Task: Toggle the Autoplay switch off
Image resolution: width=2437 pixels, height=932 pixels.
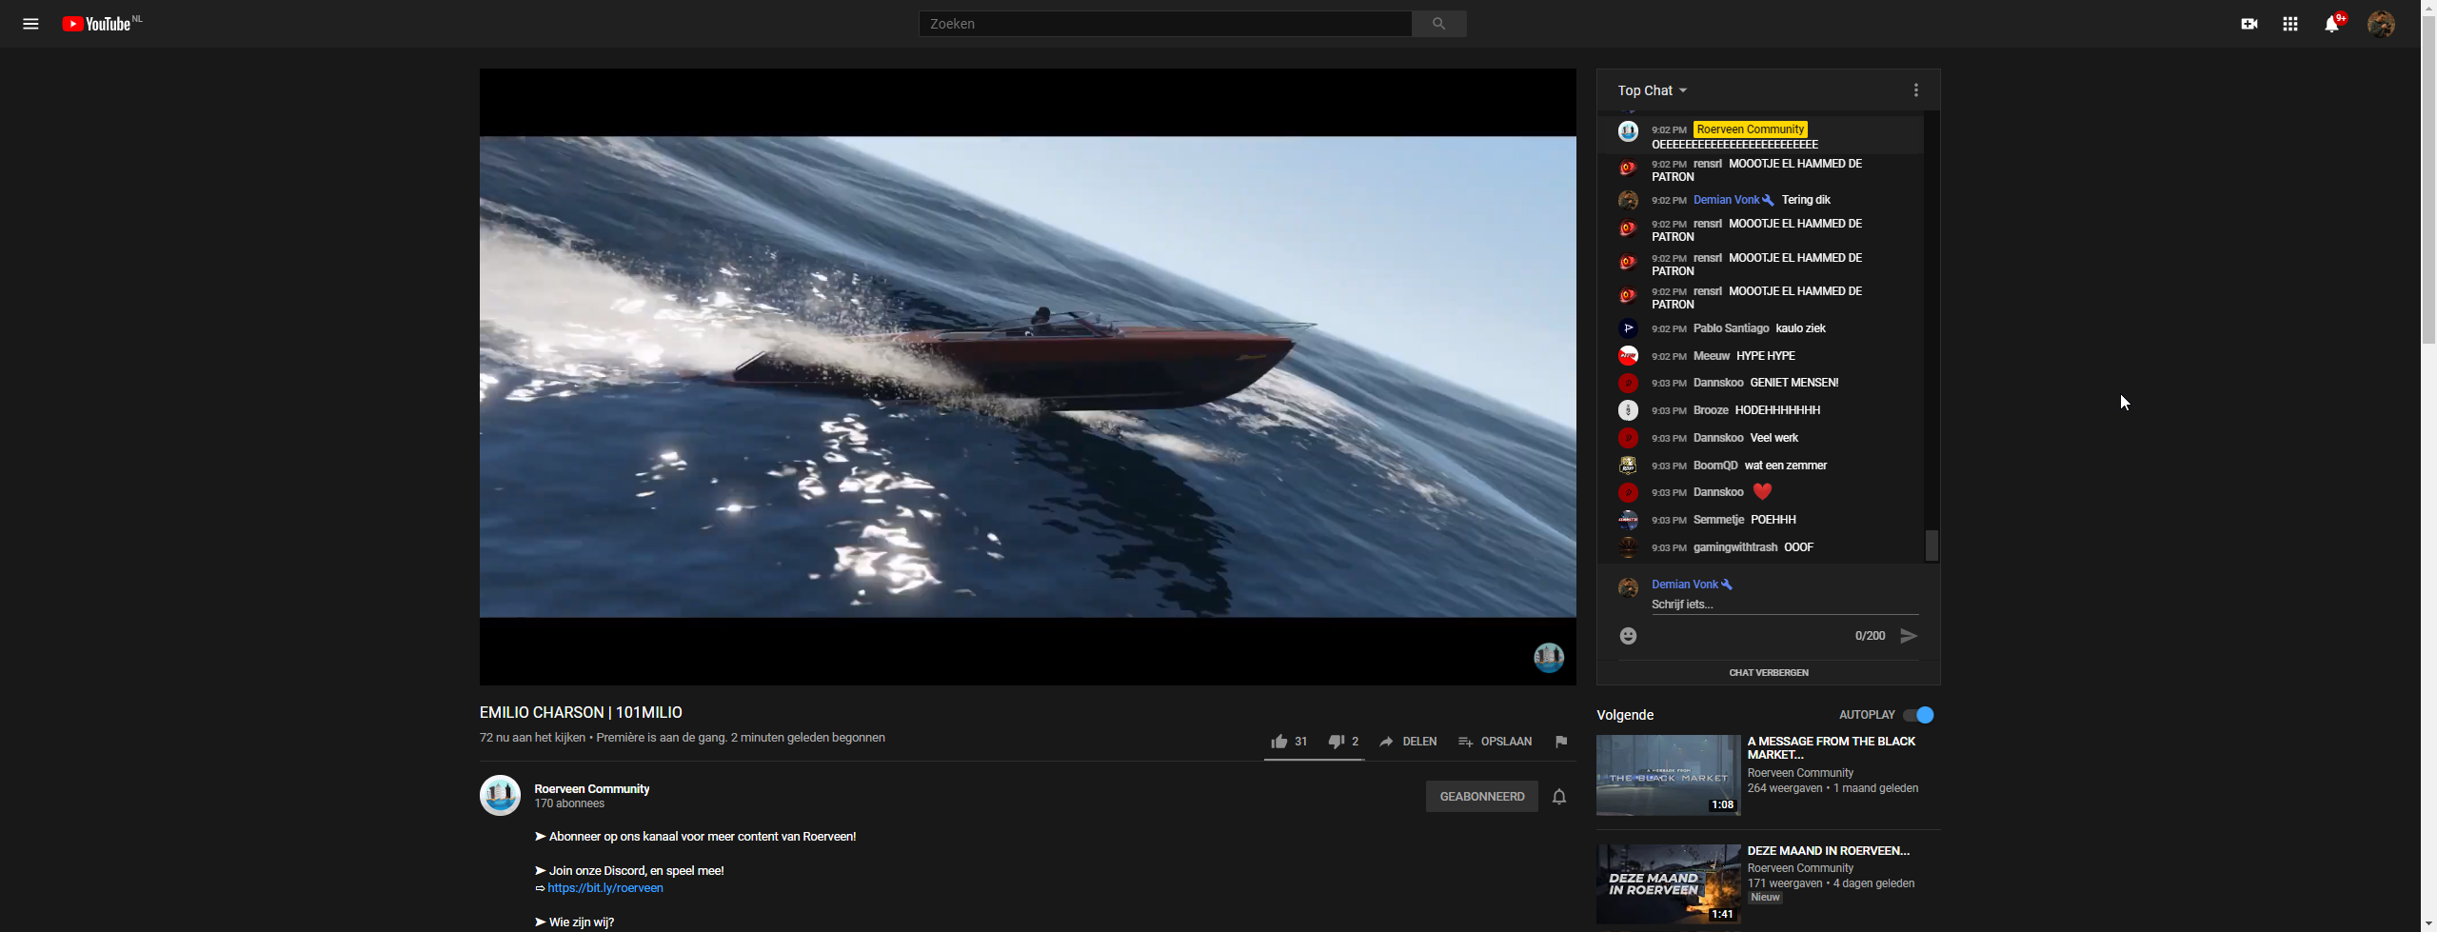Action: click(1919, 715)
